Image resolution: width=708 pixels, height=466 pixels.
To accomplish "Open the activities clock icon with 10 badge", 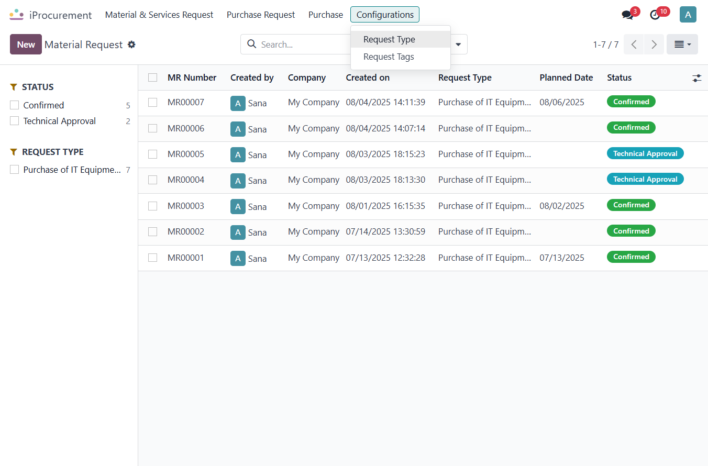I will (655, 15).
